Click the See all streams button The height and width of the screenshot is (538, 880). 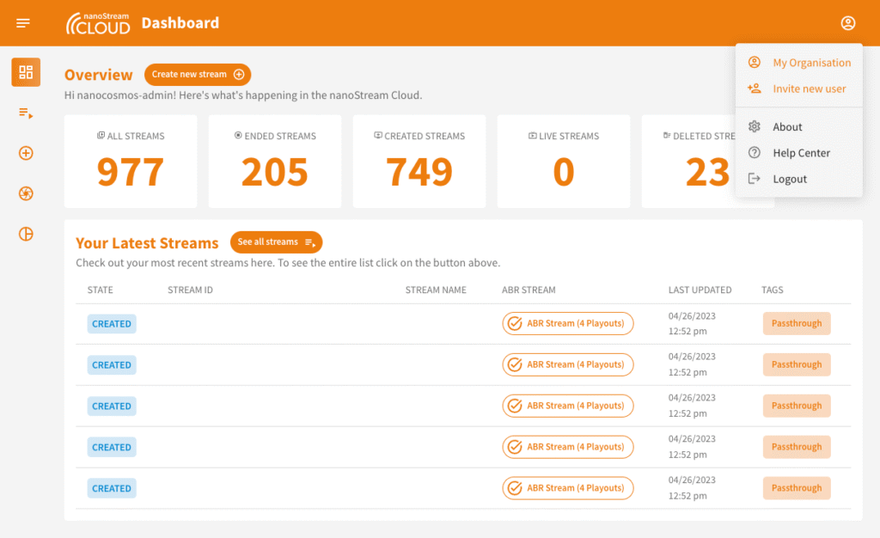click(276, 242)
